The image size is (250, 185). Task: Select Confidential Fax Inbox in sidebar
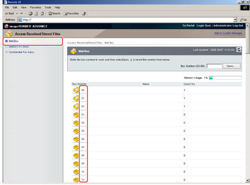point(22,52)
